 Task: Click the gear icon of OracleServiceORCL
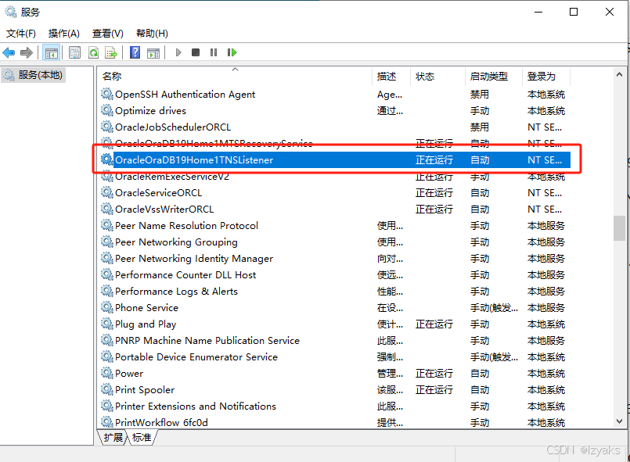[x=107, y=192]
